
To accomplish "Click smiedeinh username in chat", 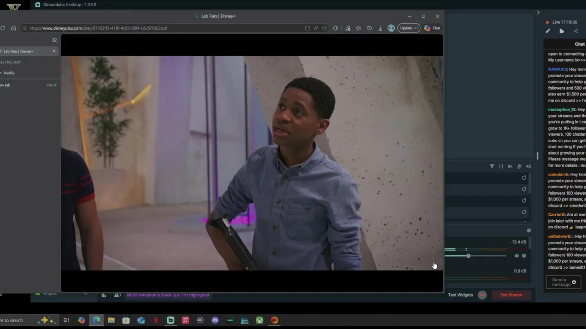I will coord(558,175).
